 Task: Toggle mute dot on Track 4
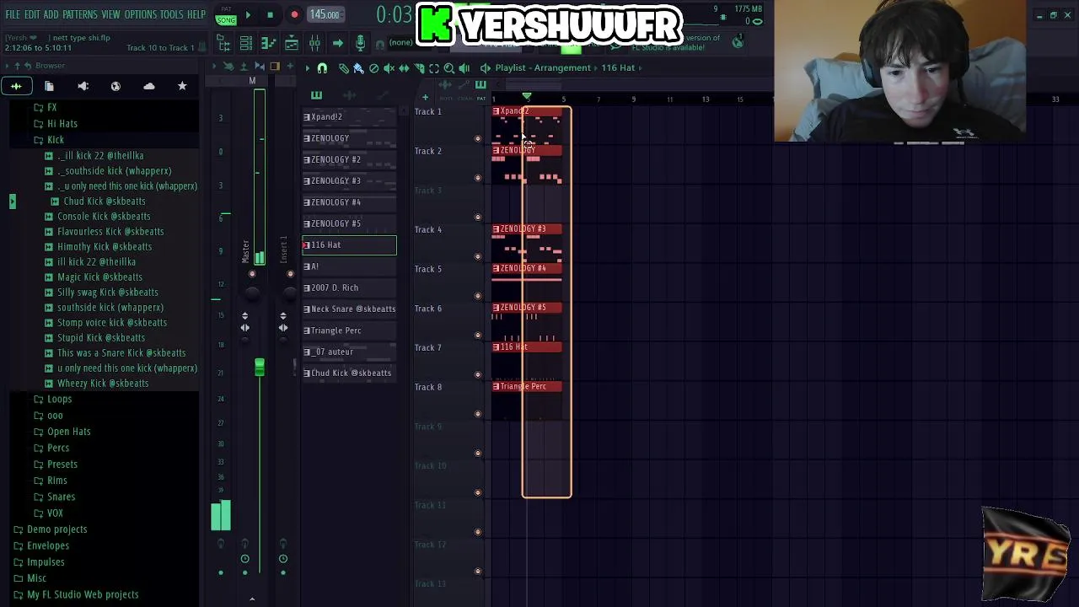coord(478,256)
